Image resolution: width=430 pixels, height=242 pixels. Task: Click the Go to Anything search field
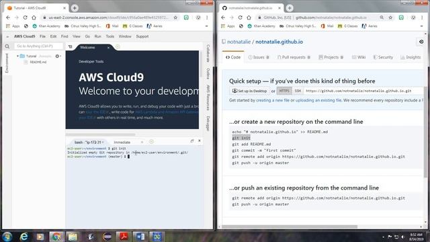pyautogui.click(x=38, y=46)
